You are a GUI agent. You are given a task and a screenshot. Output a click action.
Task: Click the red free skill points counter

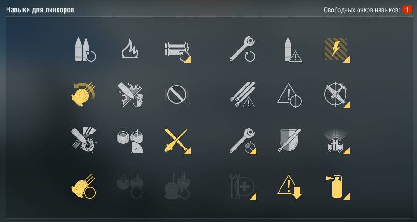(x=407, y=10)
